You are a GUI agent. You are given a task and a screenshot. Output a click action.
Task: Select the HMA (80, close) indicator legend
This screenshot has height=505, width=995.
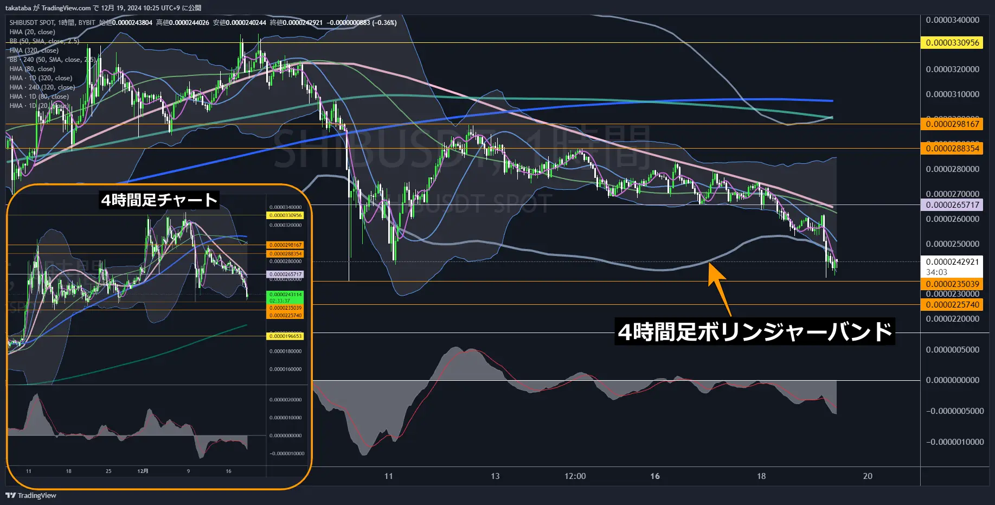32,69
